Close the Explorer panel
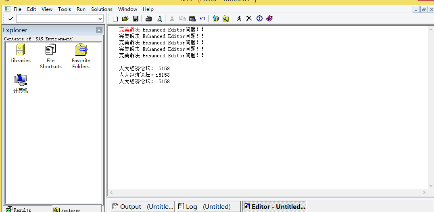434x212 pixels. pos(99,30)
